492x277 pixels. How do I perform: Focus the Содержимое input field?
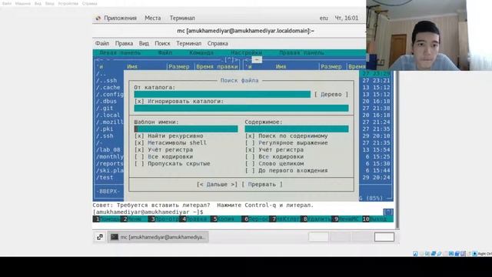point(297,129)
